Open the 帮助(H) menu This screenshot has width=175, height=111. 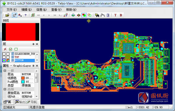tap(71, 10)
